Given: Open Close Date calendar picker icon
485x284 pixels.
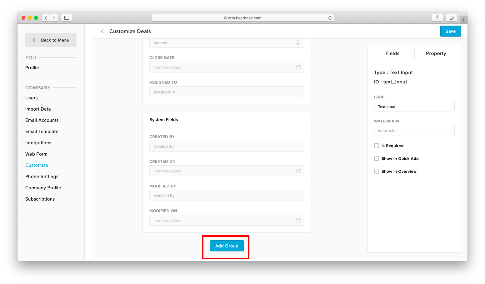Looking at the screenshot, I should tap(298, 67).
